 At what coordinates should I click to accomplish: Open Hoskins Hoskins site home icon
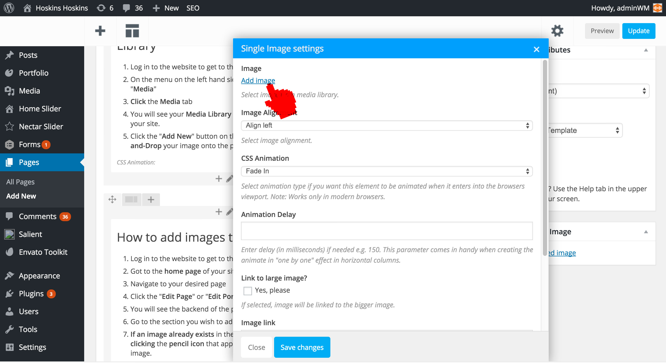tap(27, 8)
